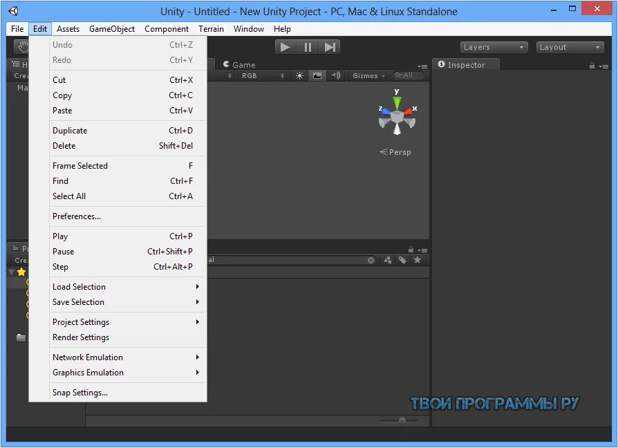The width and height of the screenshot is (618, 448).
Task: Open the Layers dropdown
Action: pyautogui.click(x=494, y=47)
